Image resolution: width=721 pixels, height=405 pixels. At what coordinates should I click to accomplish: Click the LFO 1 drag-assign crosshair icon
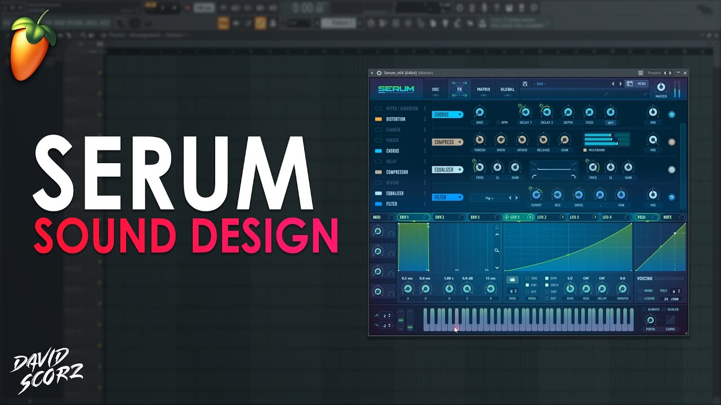pos(506,217)
